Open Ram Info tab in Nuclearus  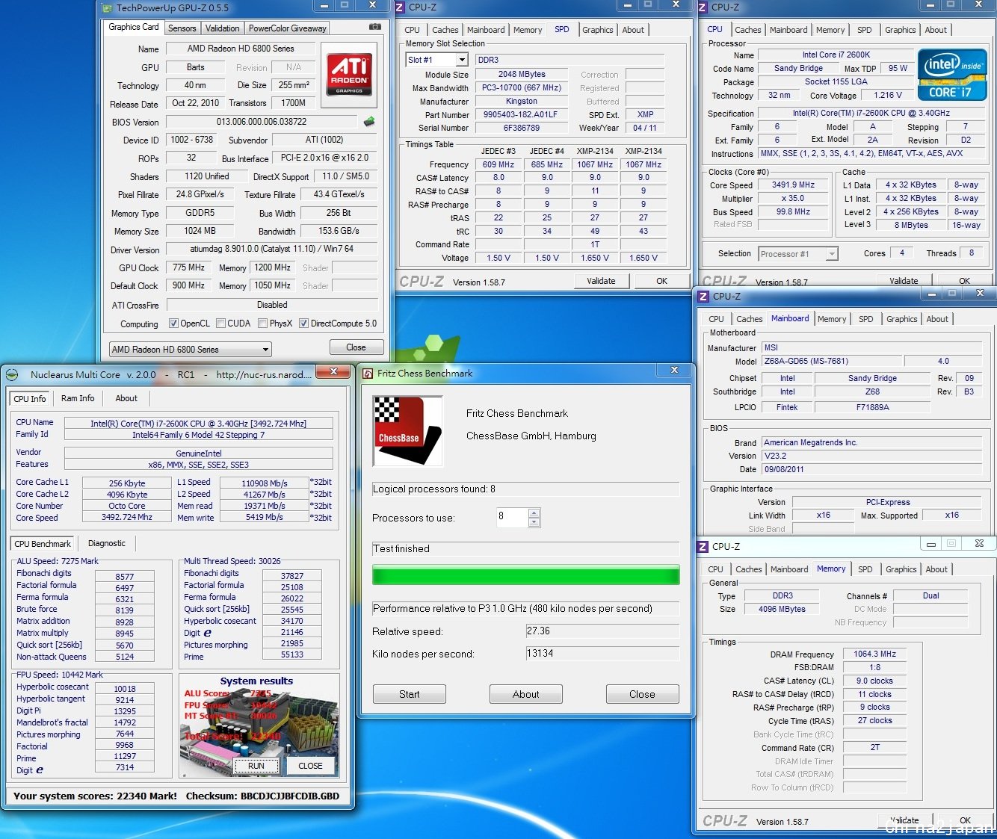(x=78, y=398)
